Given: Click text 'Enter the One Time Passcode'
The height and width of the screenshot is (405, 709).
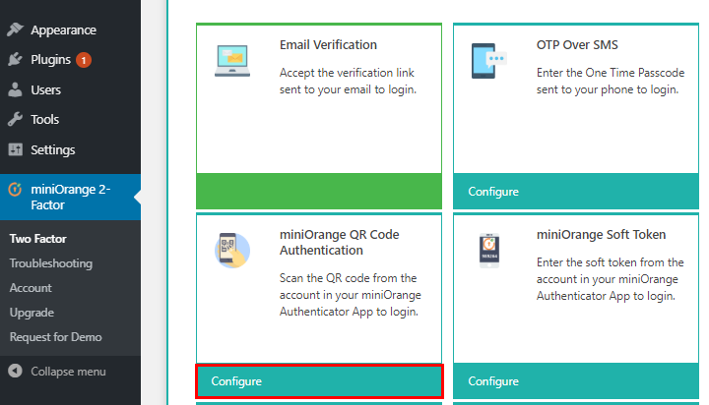Looking at the screenshot, I should (x=611, y=73).
